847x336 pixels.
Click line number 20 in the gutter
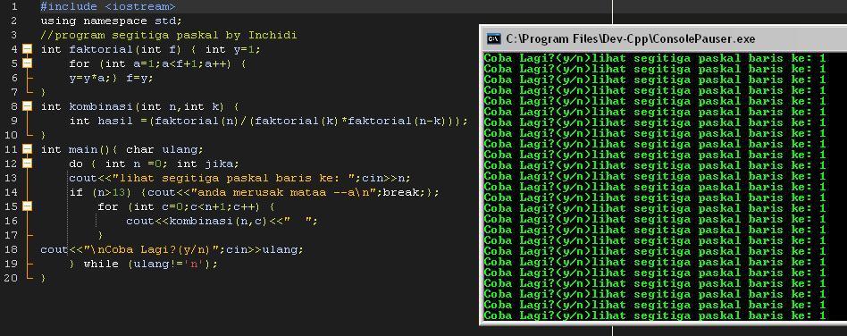[x=11, y=278]
